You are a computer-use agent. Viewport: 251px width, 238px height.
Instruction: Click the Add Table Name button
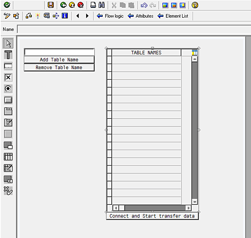pos(59,60)
